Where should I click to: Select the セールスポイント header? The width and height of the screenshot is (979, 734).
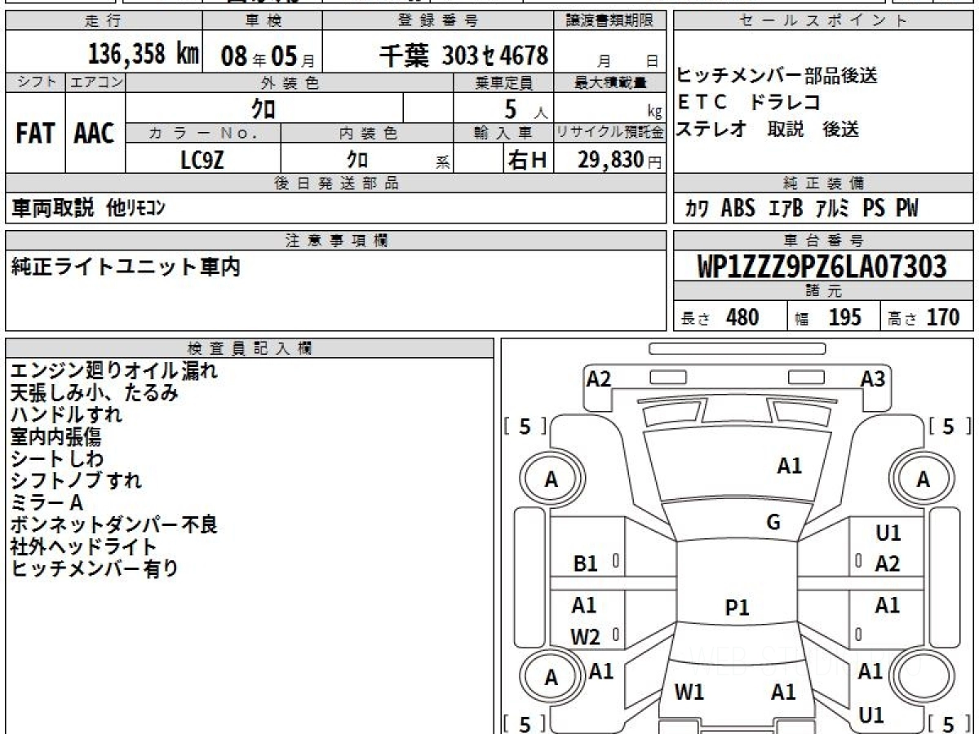(824, 21)
